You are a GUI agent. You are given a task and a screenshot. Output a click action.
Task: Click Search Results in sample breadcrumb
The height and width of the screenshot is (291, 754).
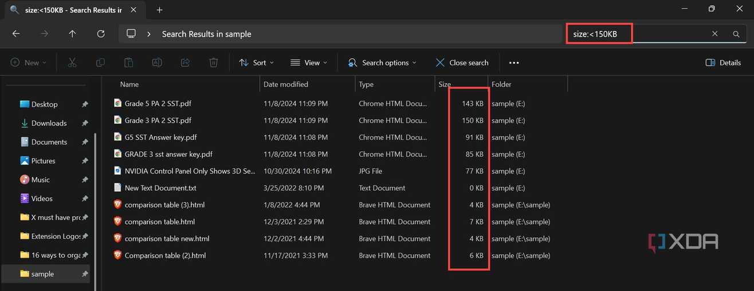point(206,34)
